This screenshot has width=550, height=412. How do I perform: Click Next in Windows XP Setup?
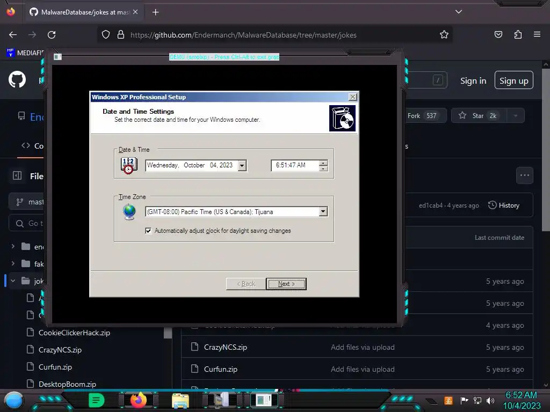pyautogui.click(x=286, y=284)
